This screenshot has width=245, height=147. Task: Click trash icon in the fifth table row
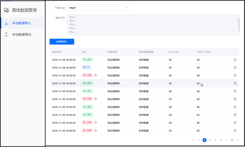(x=235, y=91)
